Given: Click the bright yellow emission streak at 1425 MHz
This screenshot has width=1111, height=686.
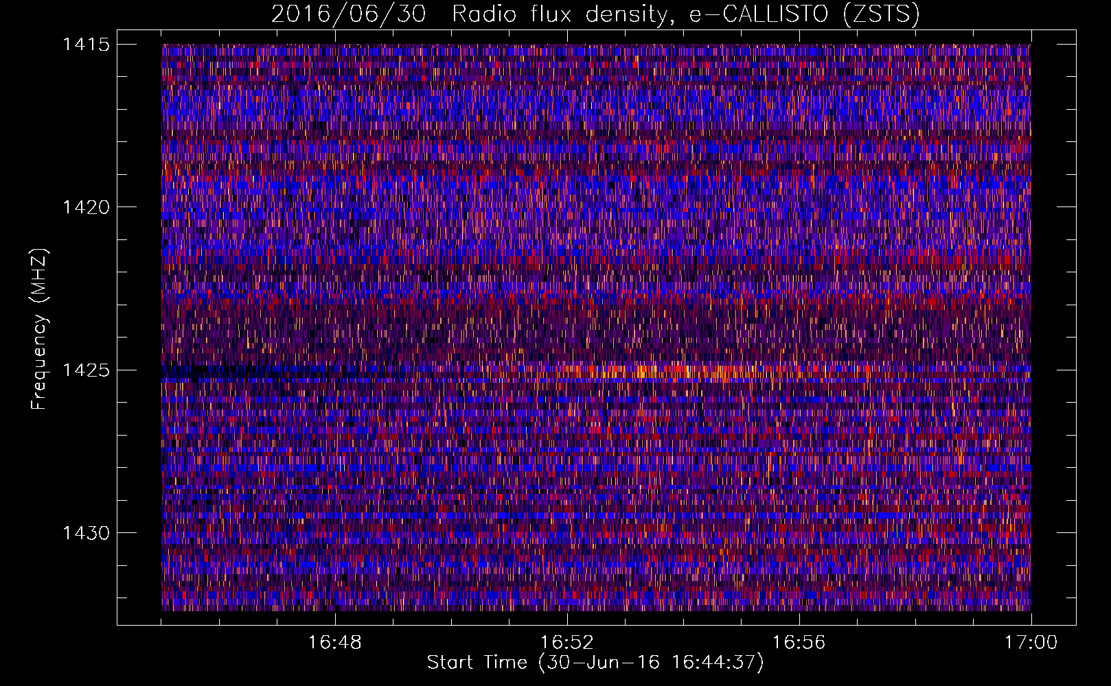Looking at the screenshot, I should point(673,372).
